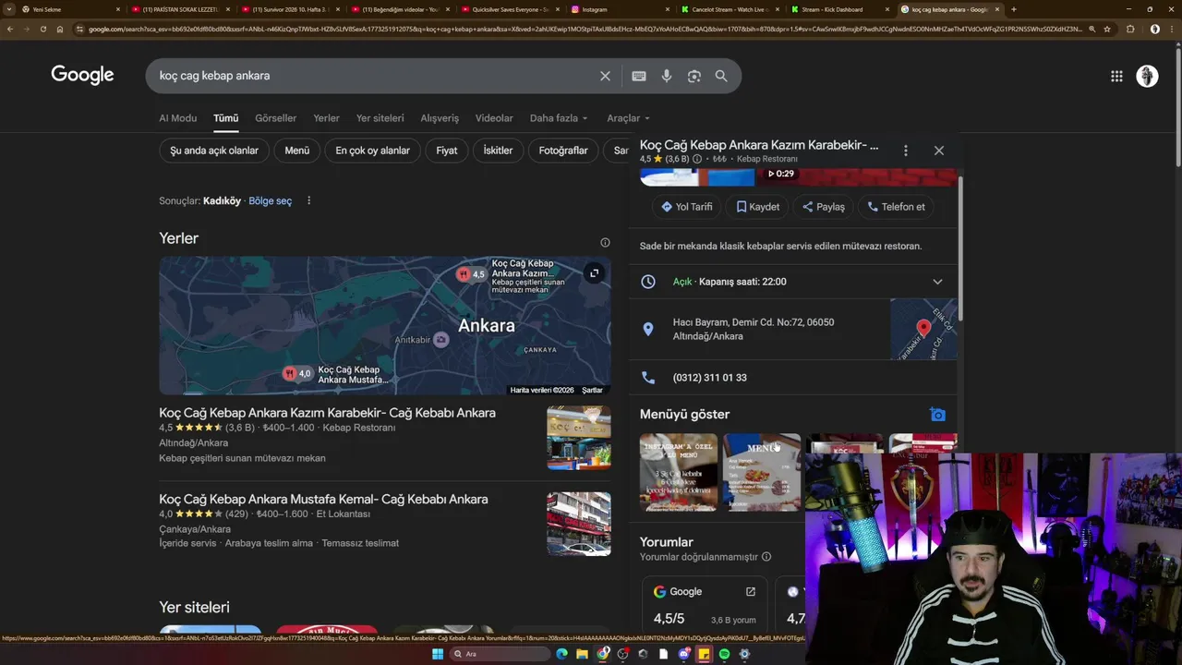Expand opening hours with the chevron
The height and width of the screenshot is (665, 1182).
937,282
